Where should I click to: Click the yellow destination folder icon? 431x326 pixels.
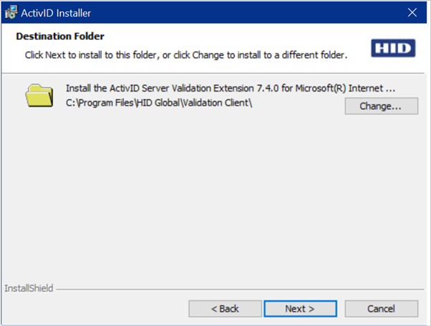(x=39, y=96)
